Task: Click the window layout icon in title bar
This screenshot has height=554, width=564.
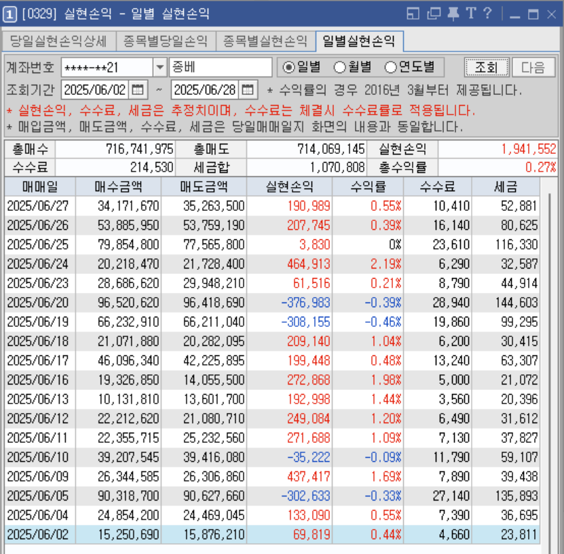Action: (x=414, y=14)
